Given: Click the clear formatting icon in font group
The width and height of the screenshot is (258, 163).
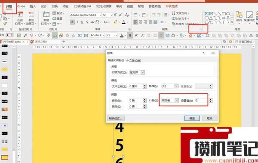Looking at the screenshot, I should pyautogui.click(x=127, y=15).
